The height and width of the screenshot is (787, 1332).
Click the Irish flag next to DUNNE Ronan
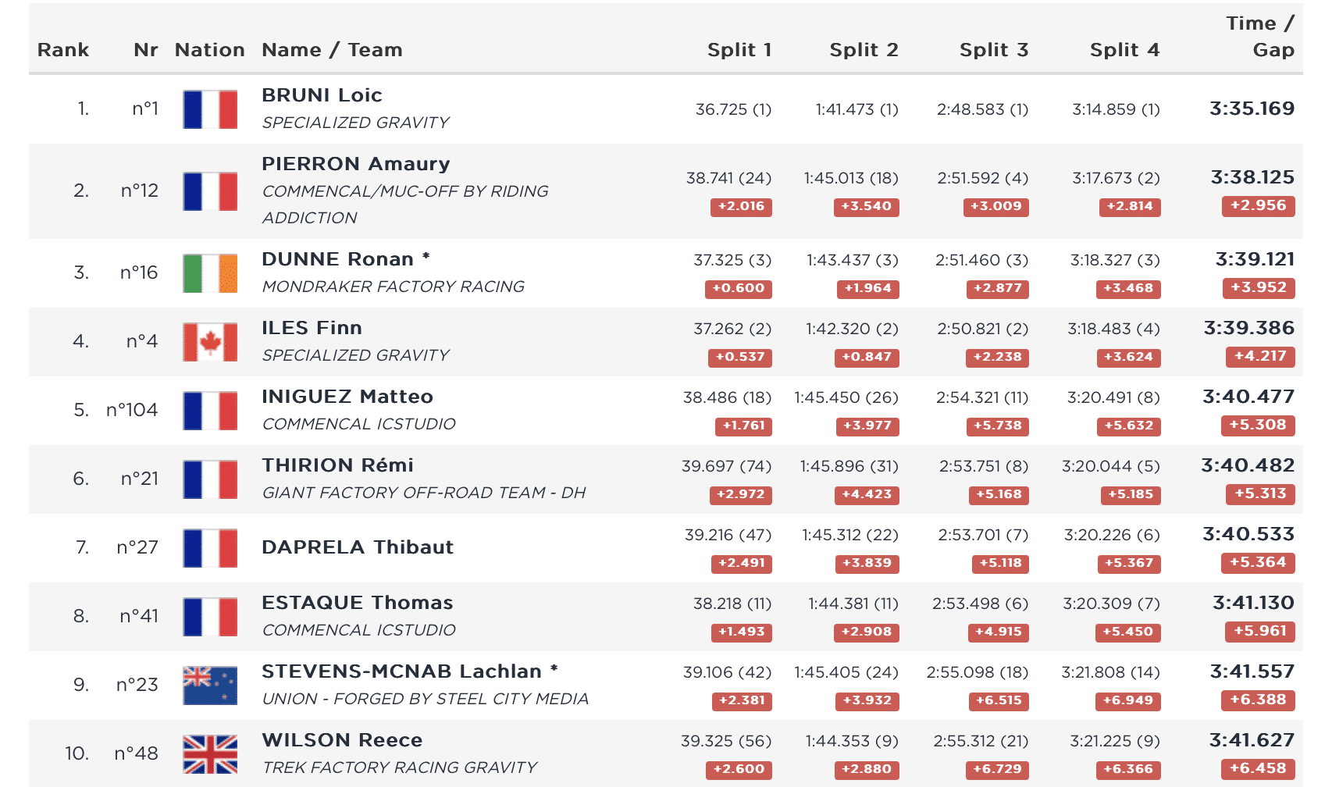(210, 273)
